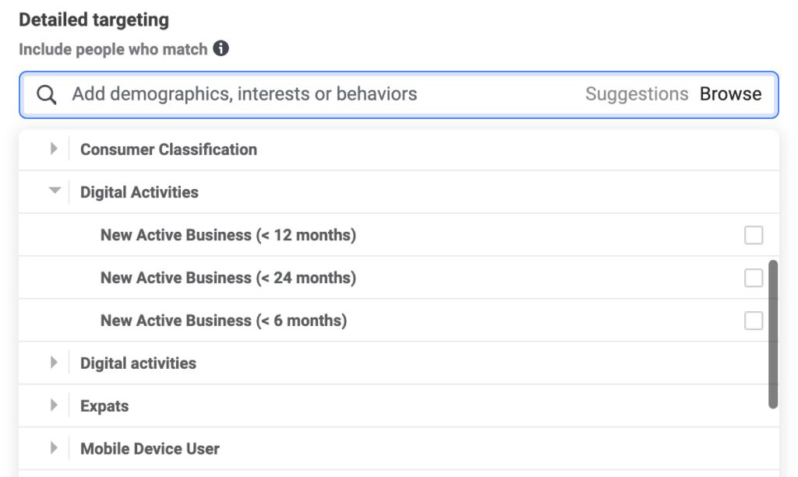Click the disclosure triangle beside Consumer Classification
798x477 pixels.
click(x=53, y=149)
